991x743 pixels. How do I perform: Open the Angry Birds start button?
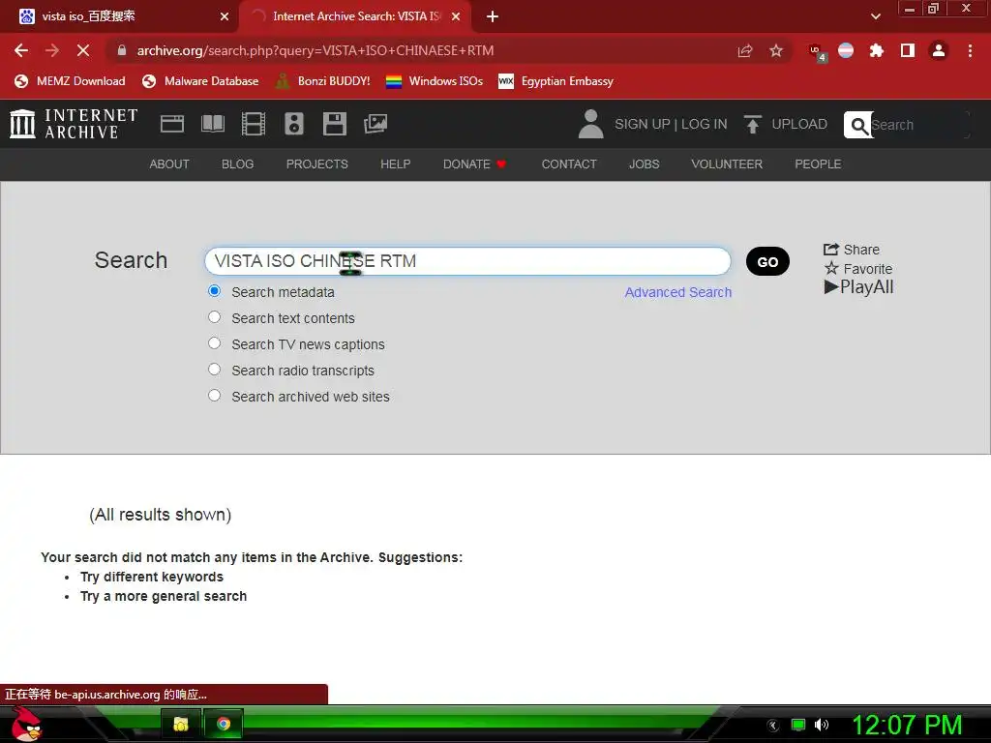(26, 724)
